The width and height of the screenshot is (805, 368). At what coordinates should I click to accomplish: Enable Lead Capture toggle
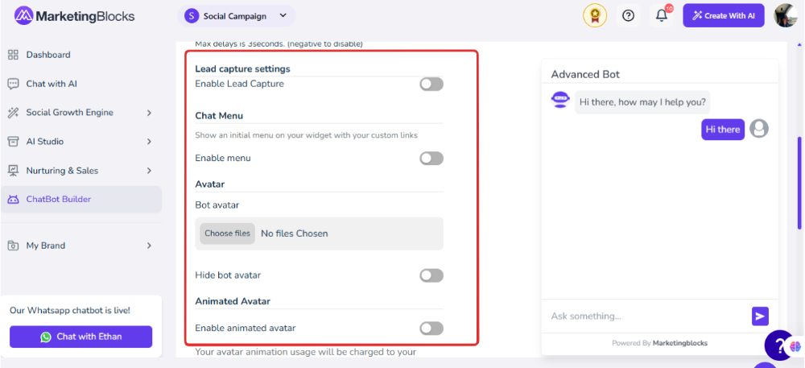point(431,85)
